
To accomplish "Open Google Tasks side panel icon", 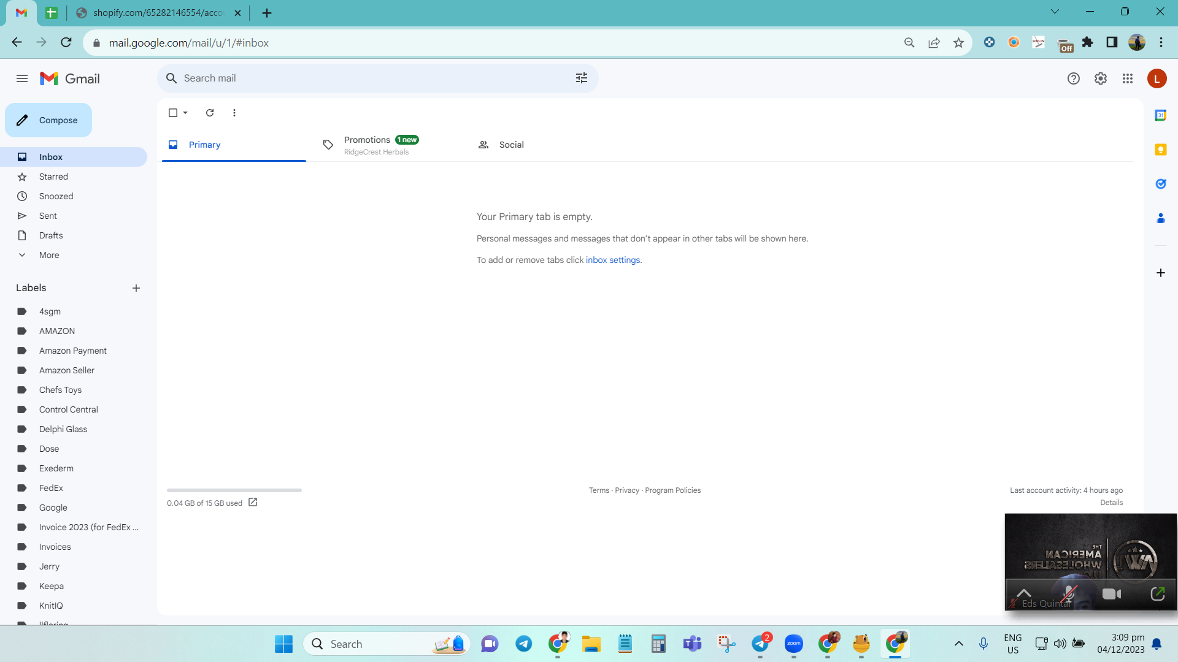I will click(1160, 184).
